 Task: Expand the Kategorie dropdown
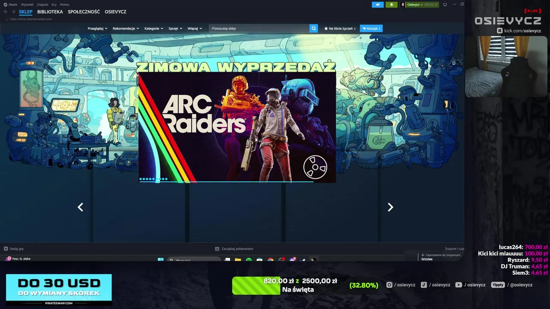point(154,28)
